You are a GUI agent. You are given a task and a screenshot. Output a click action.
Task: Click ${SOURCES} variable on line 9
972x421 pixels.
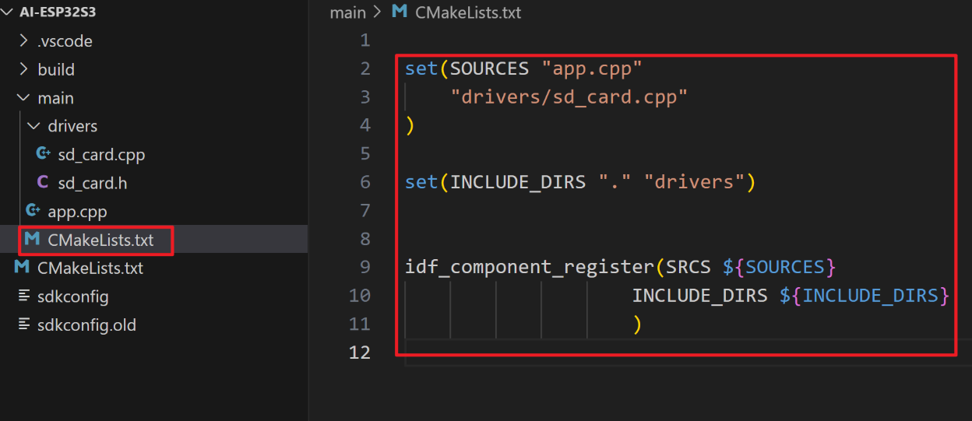(x=779, y=268)
